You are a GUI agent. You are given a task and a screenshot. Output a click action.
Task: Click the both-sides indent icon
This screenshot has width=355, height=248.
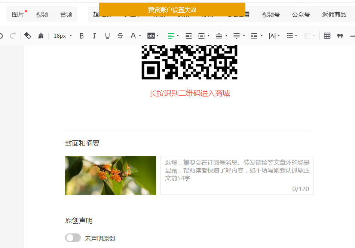coord(201,36)
